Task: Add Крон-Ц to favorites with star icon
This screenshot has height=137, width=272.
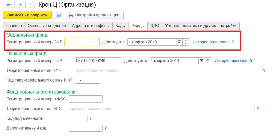Action: tap(32, 5)
